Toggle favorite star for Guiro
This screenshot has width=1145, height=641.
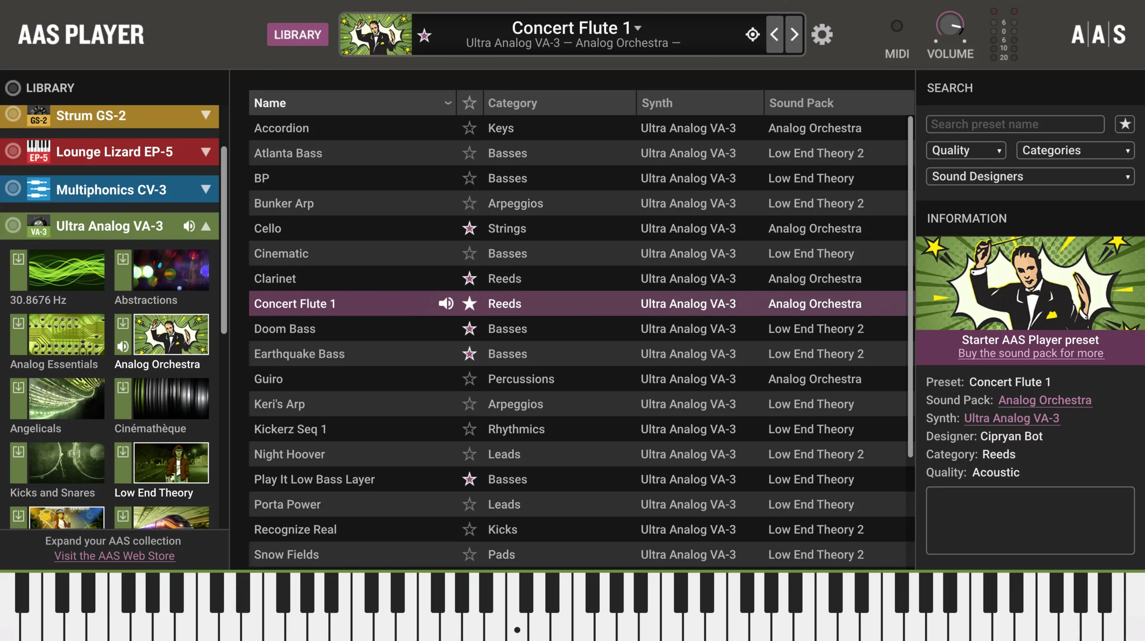coord(469,379)
